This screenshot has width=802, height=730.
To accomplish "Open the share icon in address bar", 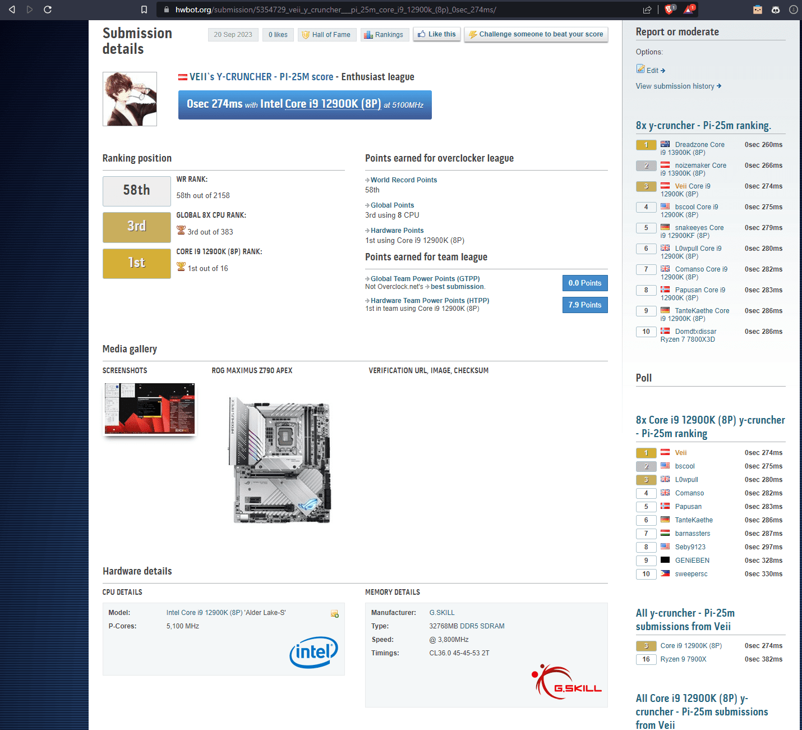I will tap(647, 10).
